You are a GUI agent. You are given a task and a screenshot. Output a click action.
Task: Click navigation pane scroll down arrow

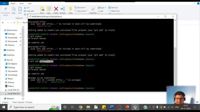23,99
